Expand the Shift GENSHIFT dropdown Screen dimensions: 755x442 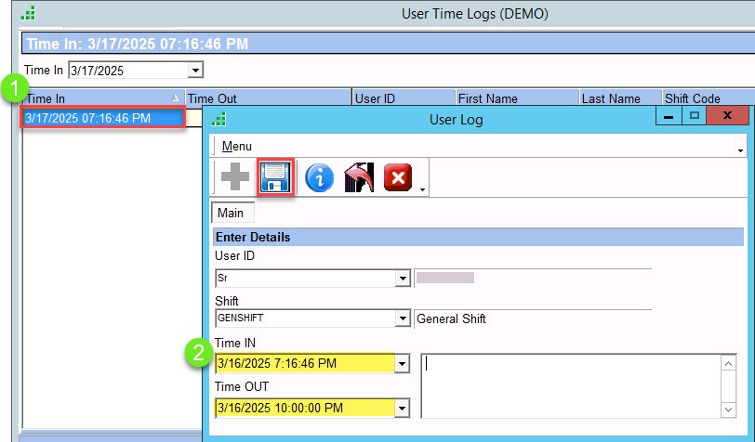[403, 318]
